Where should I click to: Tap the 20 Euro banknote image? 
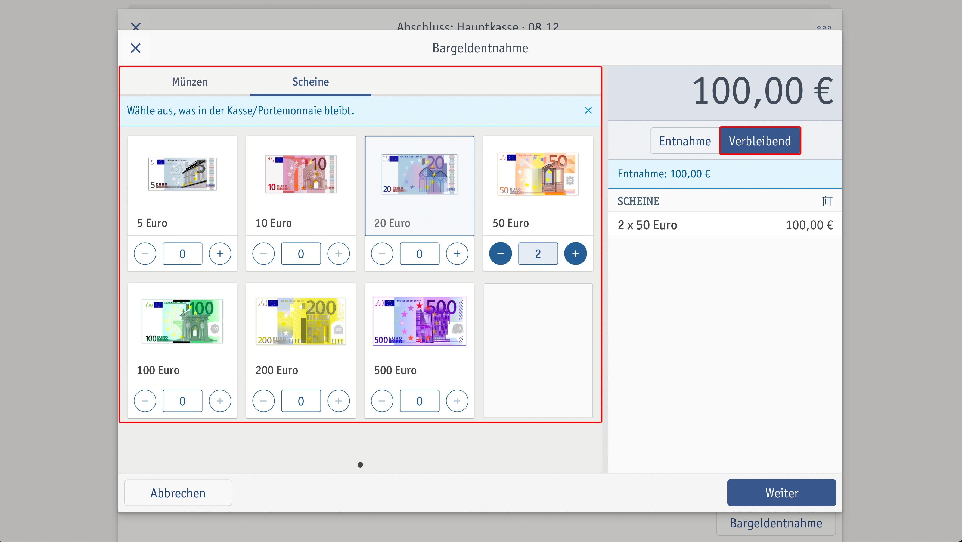pyautogui.click(x=419, y=174)
